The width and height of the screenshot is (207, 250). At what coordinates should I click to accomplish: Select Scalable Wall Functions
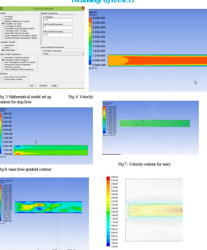click(3, 60)
